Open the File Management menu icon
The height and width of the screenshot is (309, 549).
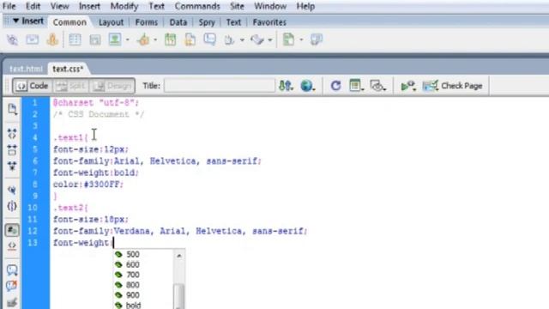[286, 86]
